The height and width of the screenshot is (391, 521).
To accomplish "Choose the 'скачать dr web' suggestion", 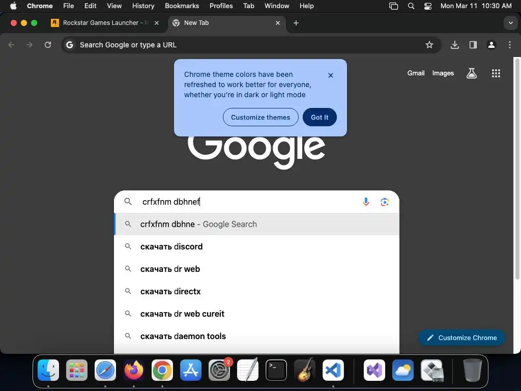I will (256, 269).
